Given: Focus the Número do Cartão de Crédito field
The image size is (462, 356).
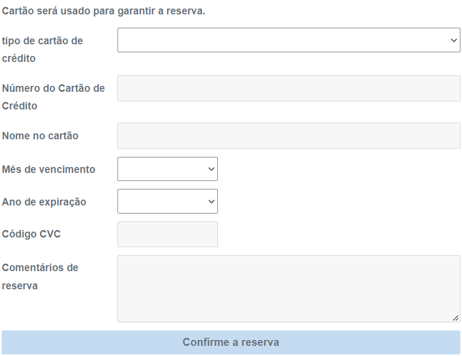Looking at the screenshot, I should tap(288, 88).
